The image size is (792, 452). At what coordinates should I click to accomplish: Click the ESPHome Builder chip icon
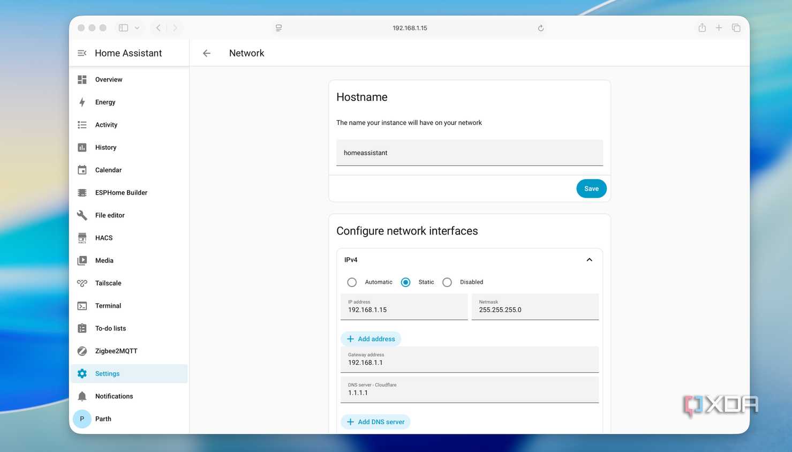(82, 193)
